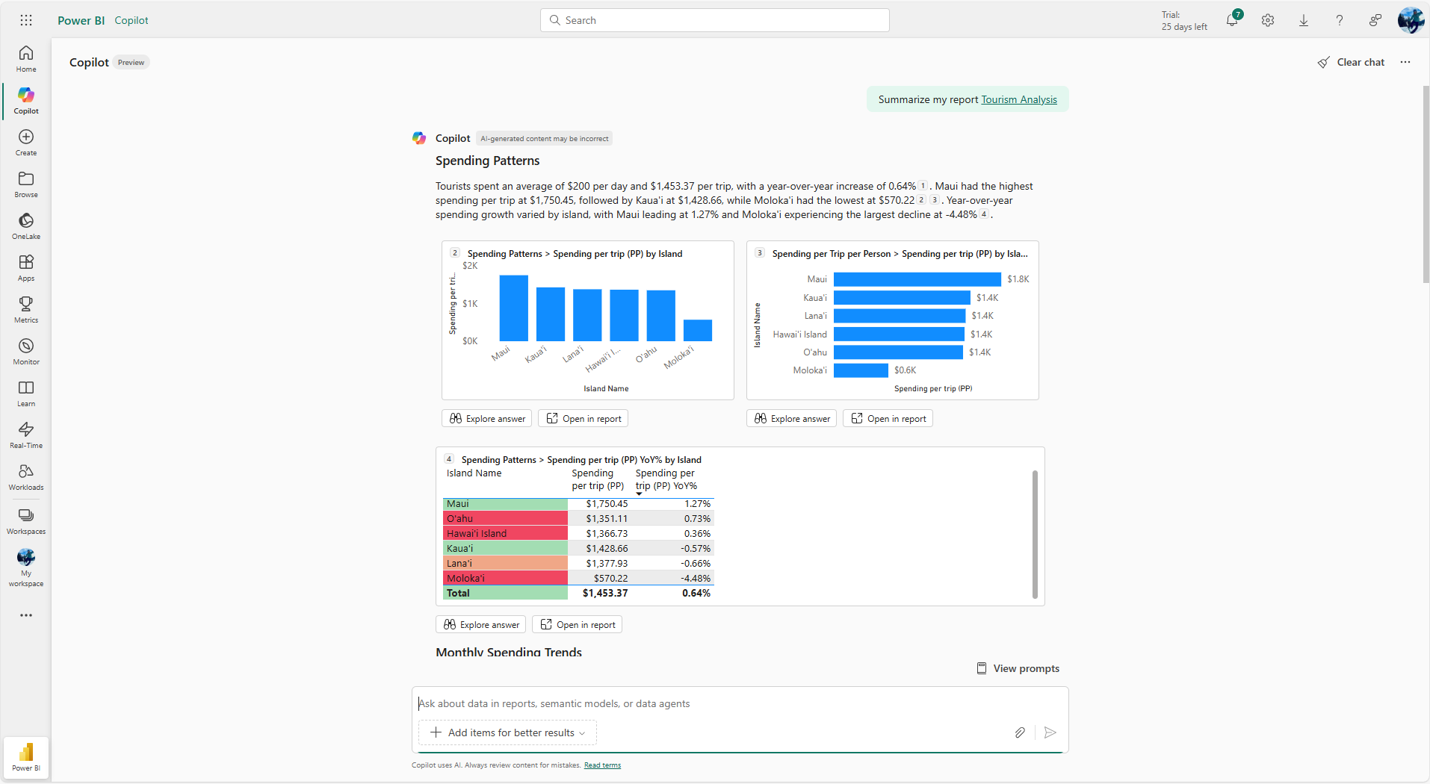Open Workspaces in left navigation
This screenshot has width=1430, height=784.
26,520
